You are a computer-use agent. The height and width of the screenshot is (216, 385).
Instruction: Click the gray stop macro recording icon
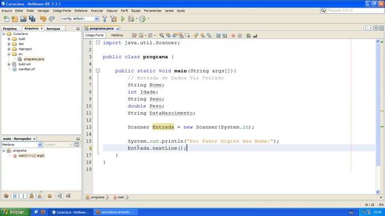240,35
